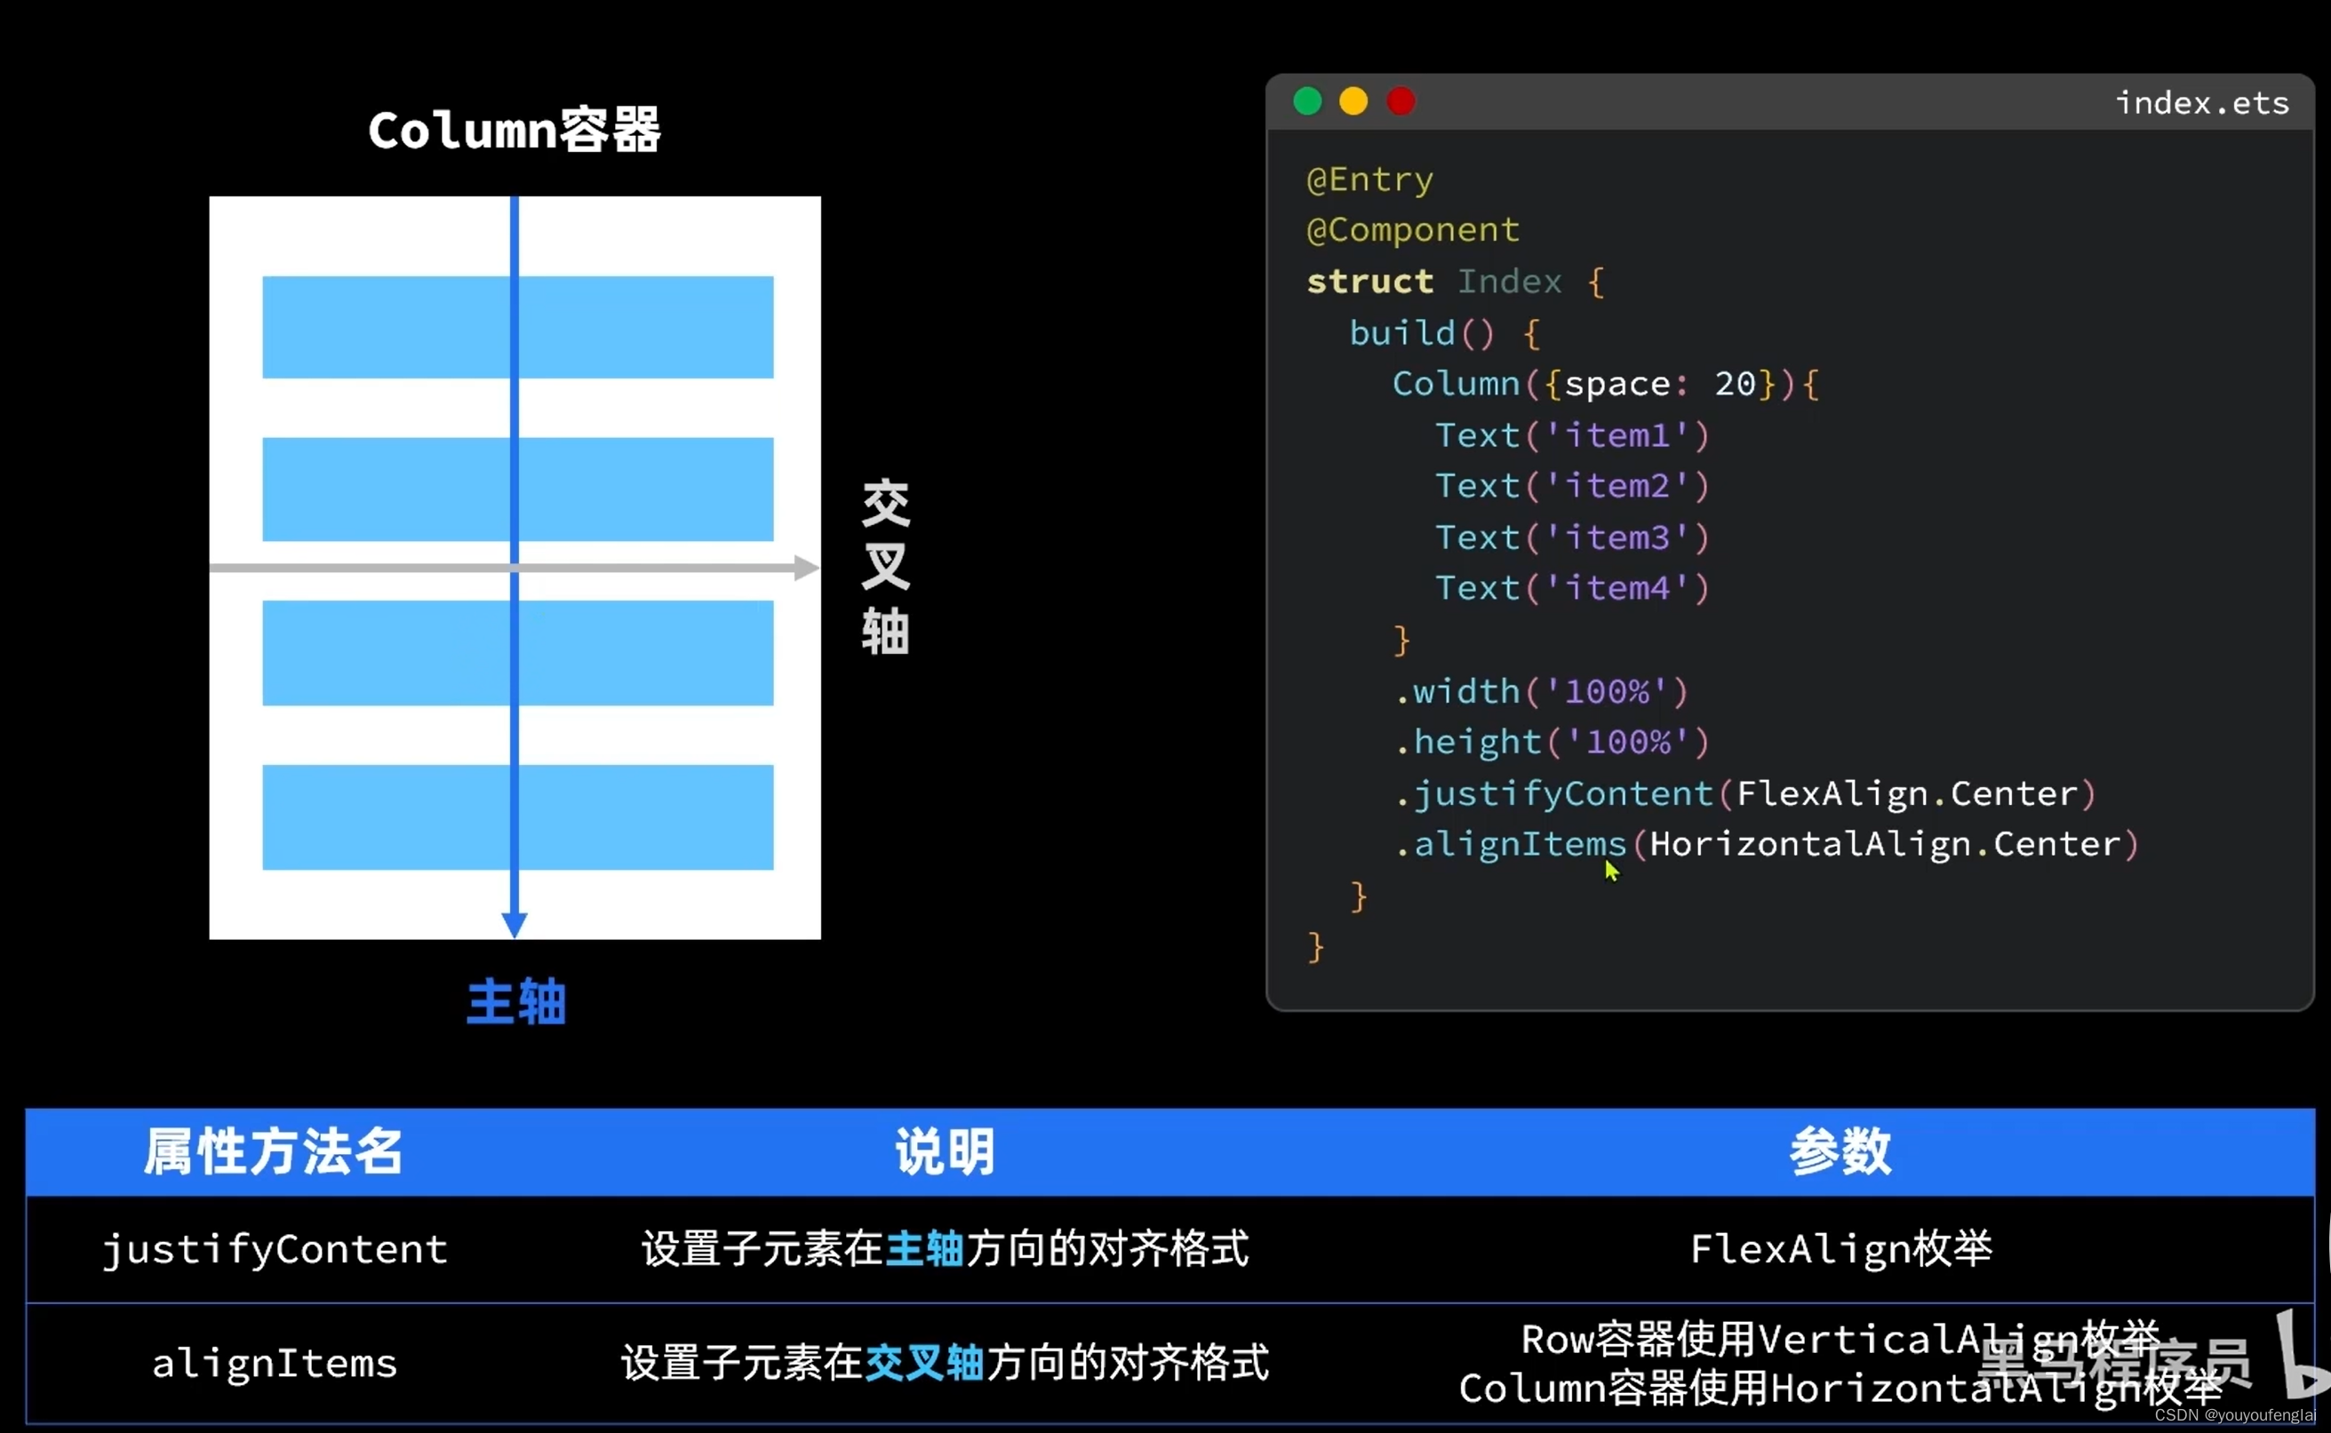2331x1433 pixels.
Task: Click the justifyContent table cell
Action: 274,1249
